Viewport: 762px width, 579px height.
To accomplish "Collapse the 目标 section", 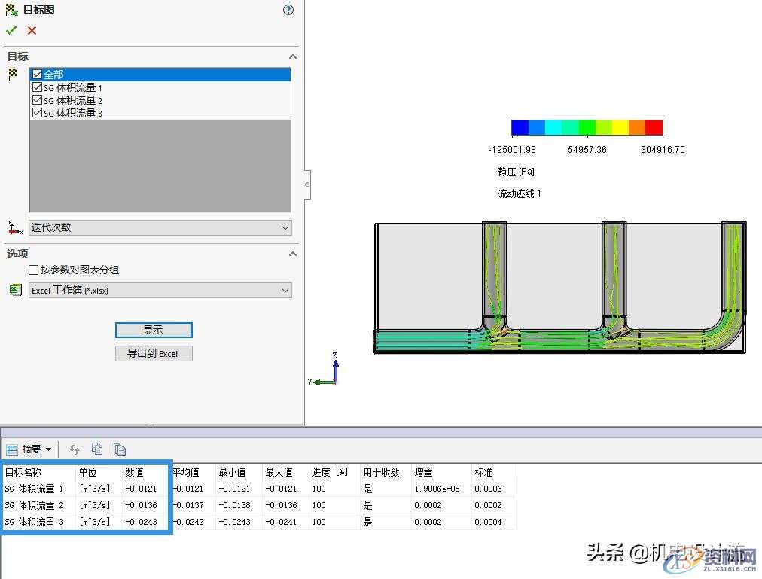I will (293, 56).
